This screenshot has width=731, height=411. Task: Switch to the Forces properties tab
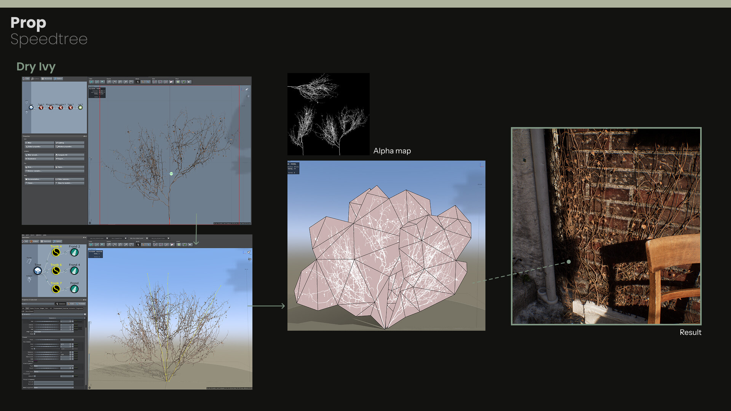[37, 308]
